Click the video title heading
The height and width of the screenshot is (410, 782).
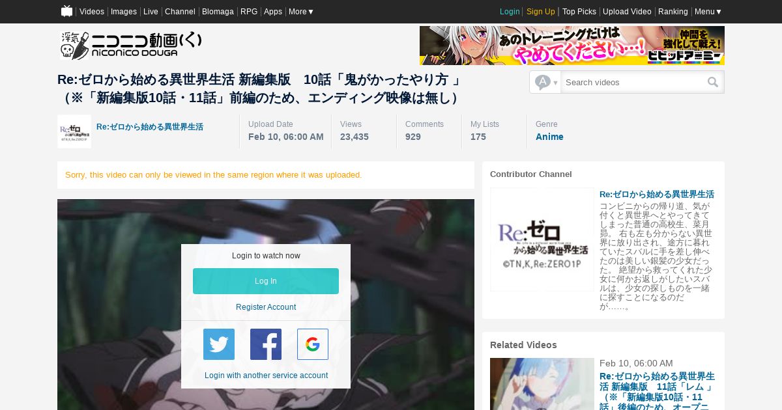click(x=261, y=89)
